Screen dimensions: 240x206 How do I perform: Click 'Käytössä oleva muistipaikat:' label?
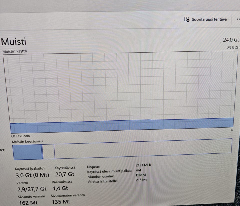109,171
